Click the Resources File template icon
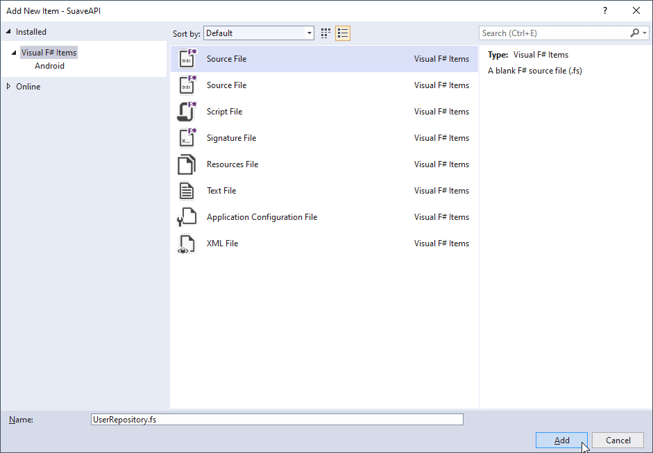653x453 pixels. (187, 164)
